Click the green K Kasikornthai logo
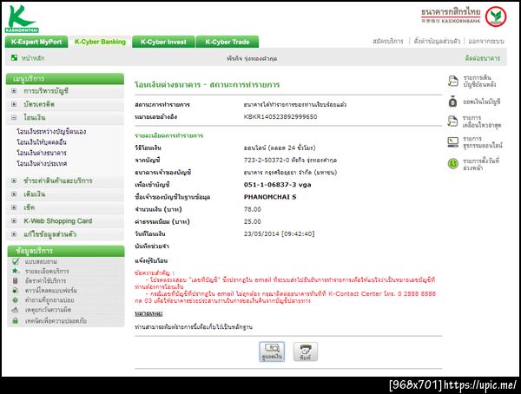 [22, 18]
